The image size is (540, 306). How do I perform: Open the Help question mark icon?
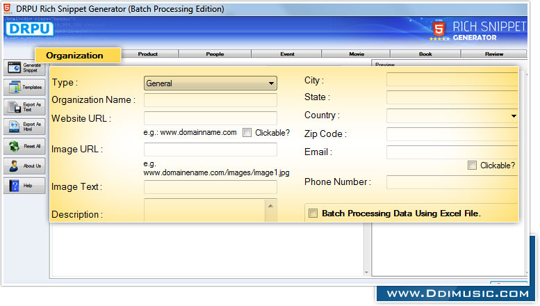pyautogui.click(x=14, y=186)
